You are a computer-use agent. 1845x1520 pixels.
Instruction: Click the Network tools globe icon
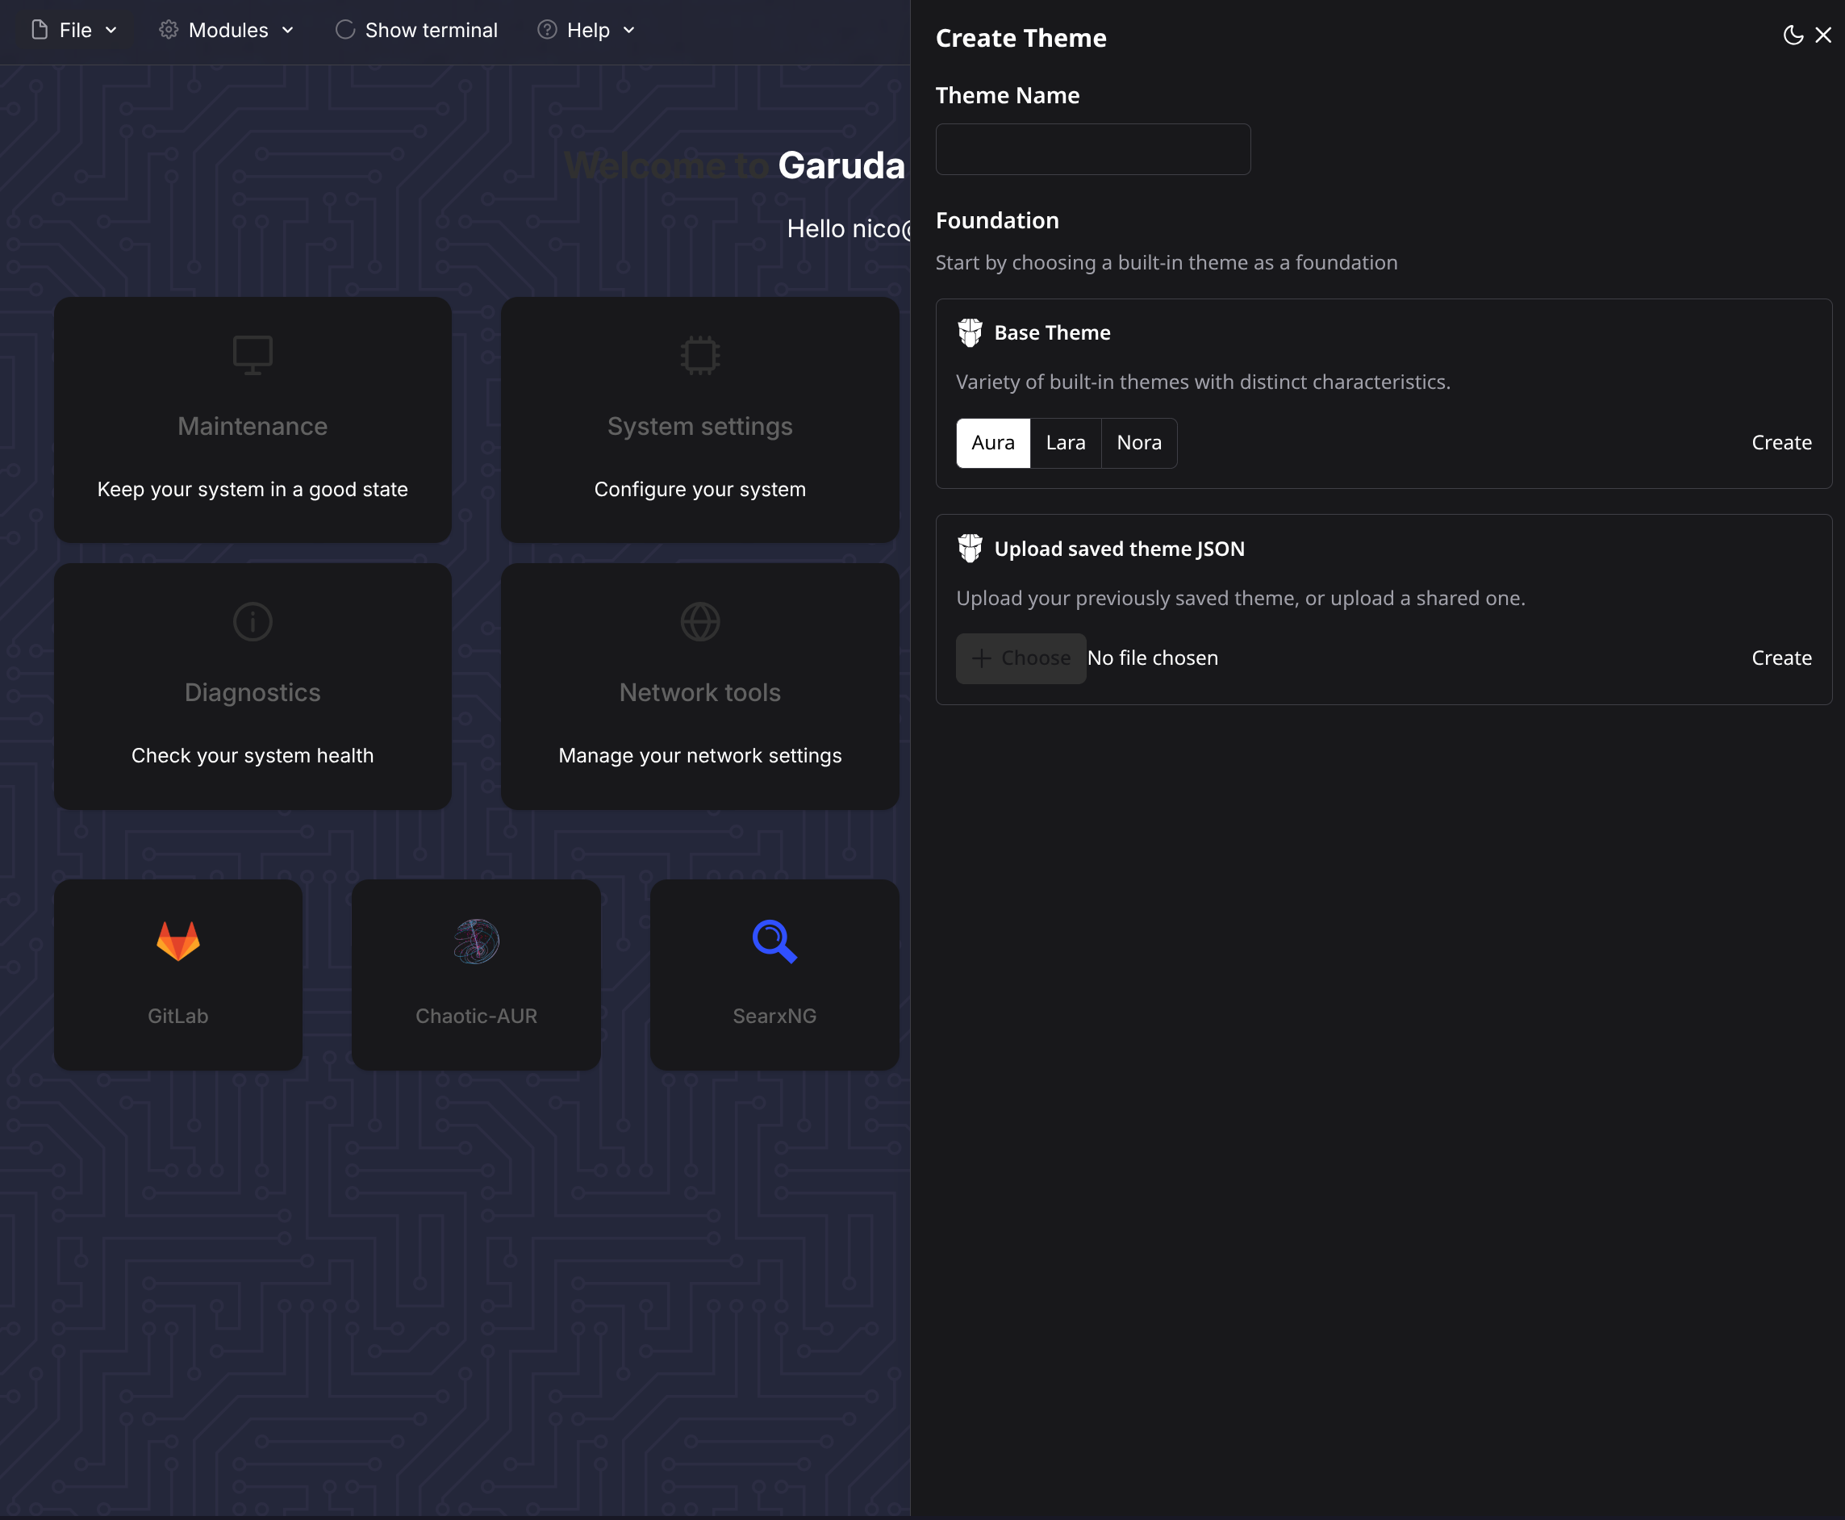pyautogui.click(x=699, y=622)
